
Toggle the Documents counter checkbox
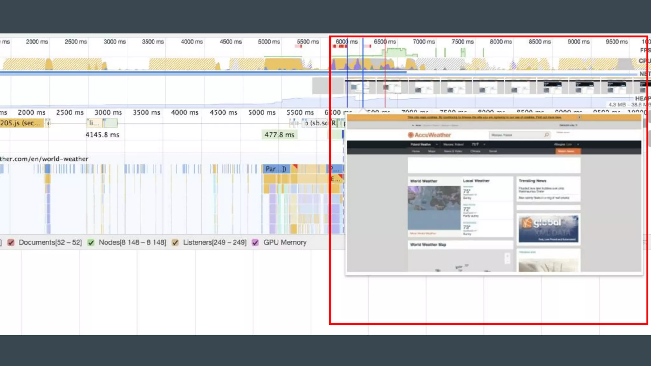11,242
